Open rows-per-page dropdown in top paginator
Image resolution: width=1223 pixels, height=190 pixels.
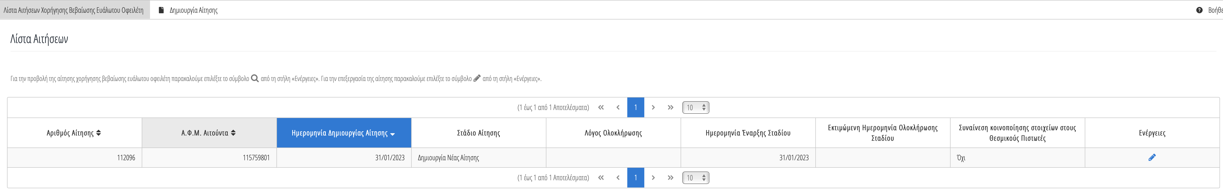[696, 107]
